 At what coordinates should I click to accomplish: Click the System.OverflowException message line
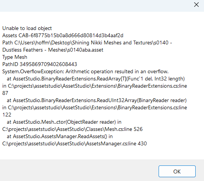click(86, 72)
